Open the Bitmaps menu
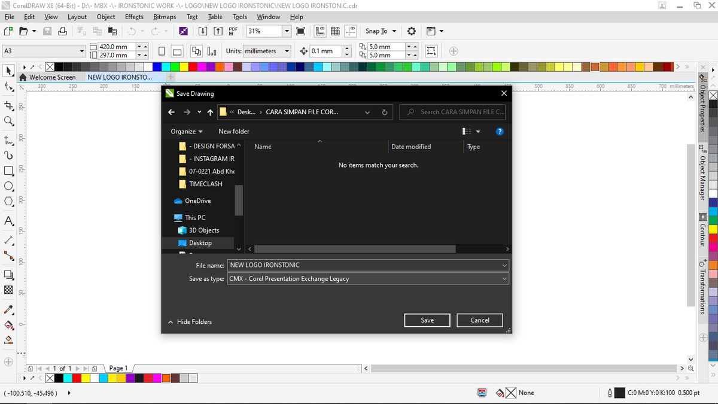 pos(165,17)
